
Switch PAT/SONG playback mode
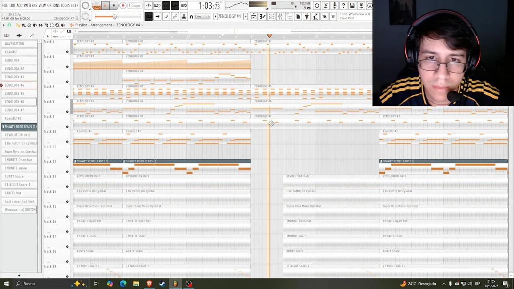(x=97, y=6)
